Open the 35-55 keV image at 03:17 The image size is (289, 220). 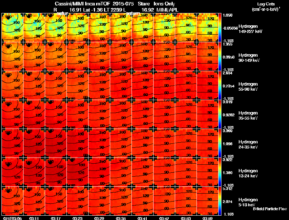(56, 114)
